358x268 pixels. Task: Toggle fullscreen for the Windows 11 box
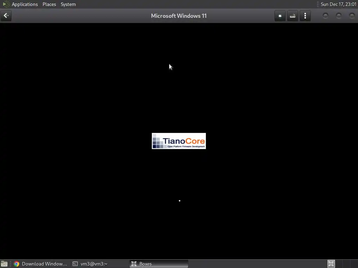(x=280, y=16)
